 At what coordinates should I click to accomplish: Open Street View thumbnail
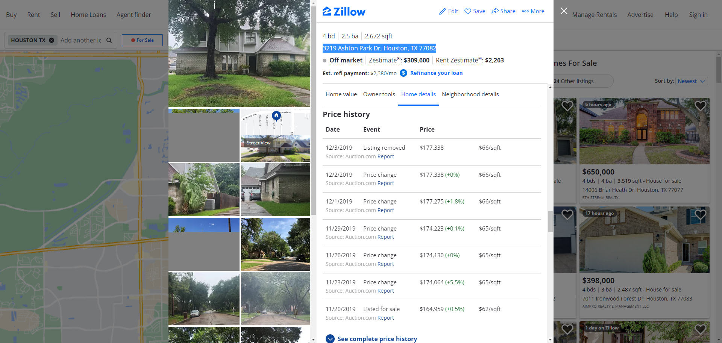click(276, 149)
